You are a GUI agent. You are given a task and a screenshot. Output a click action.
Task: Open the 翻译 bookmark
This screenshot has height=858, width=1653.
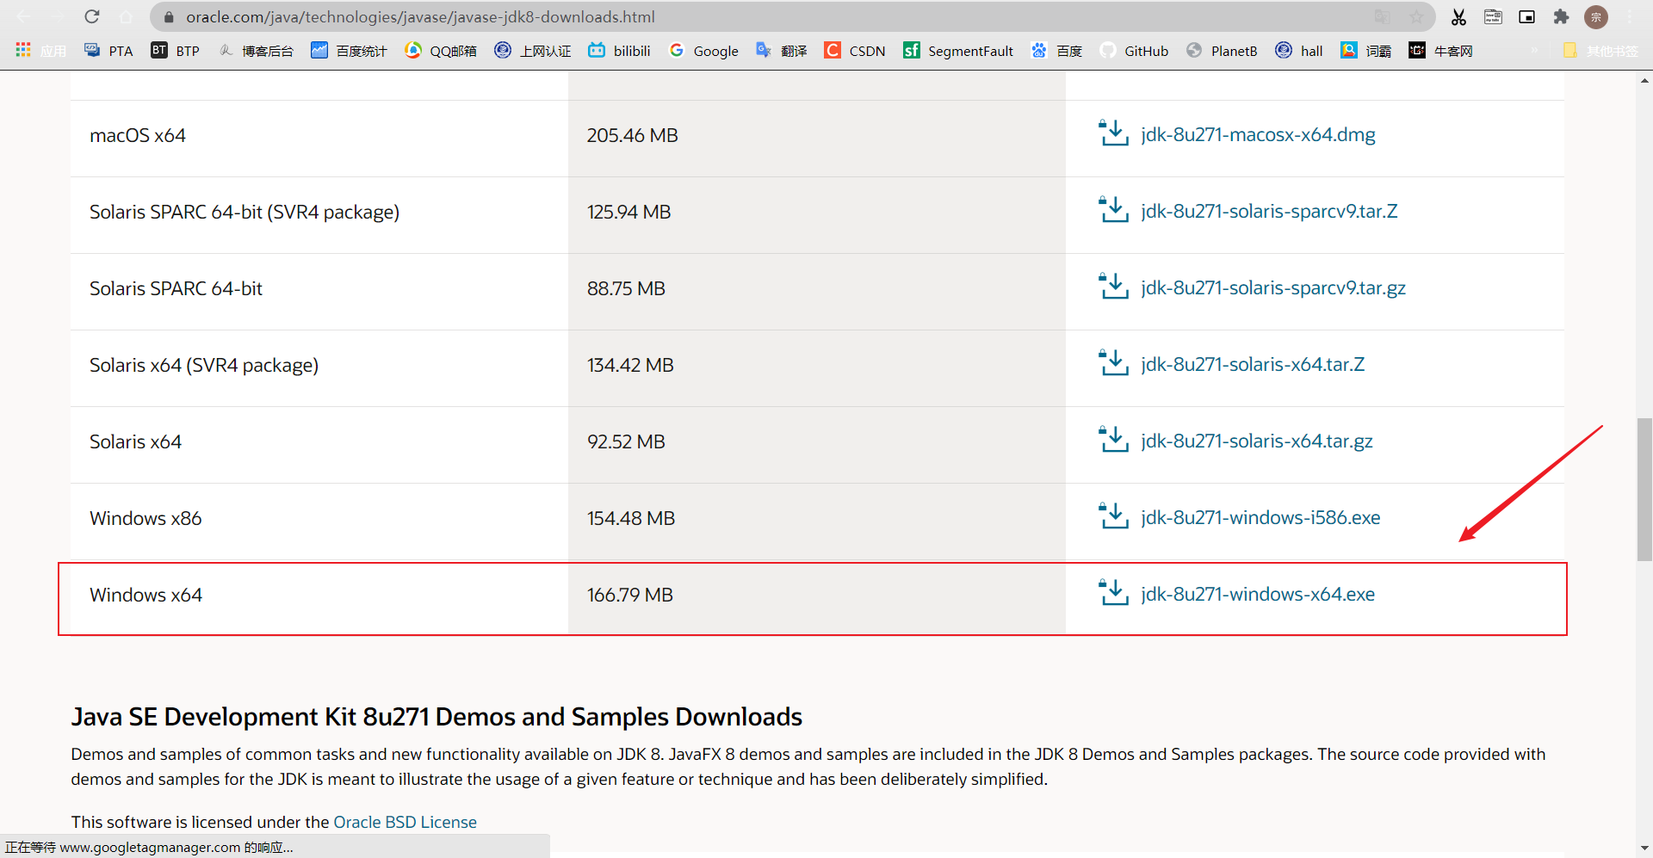[782, 51]
